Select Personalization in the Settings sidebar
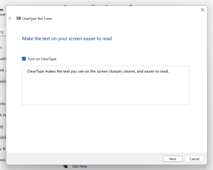The width and height of the screenshot is (213, 170). tap(3, 81)
